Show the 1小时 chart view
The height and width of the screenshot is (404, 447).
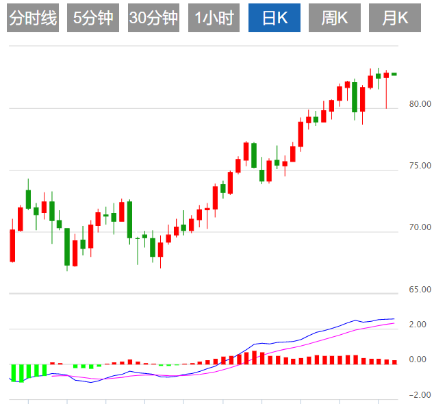214,18
